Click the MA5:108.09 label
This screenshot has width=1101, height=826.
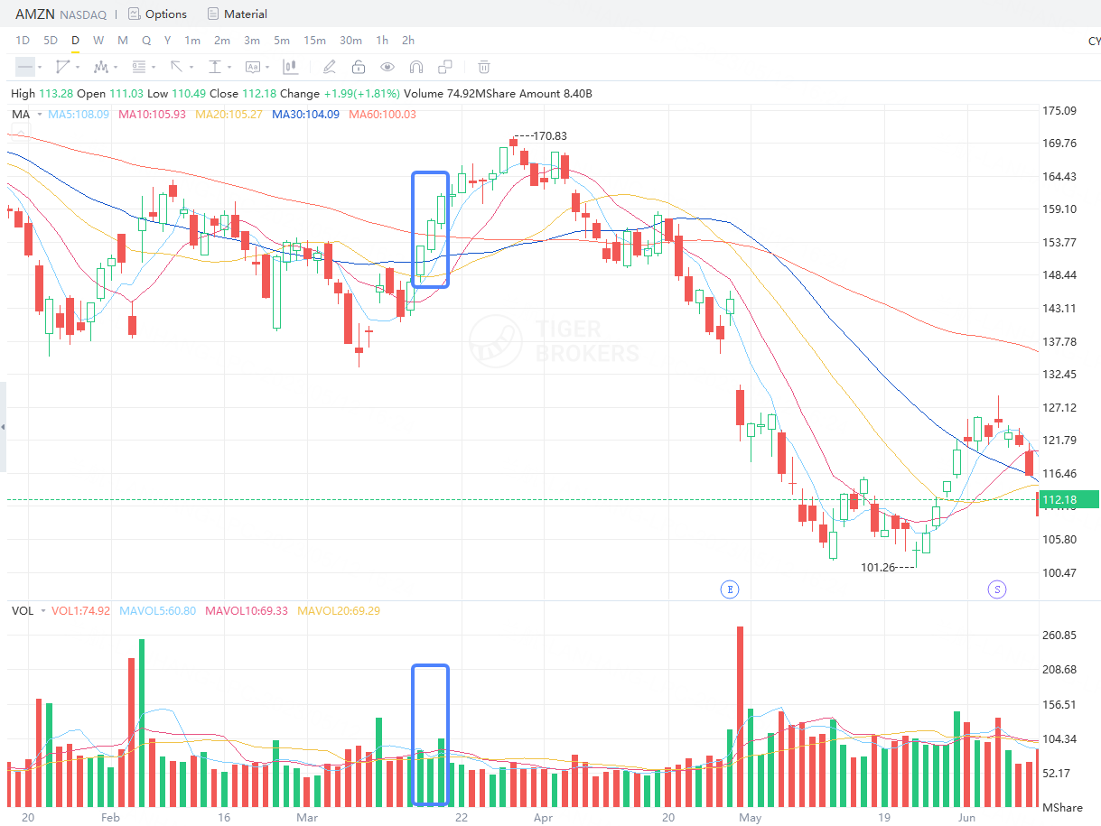79,115
